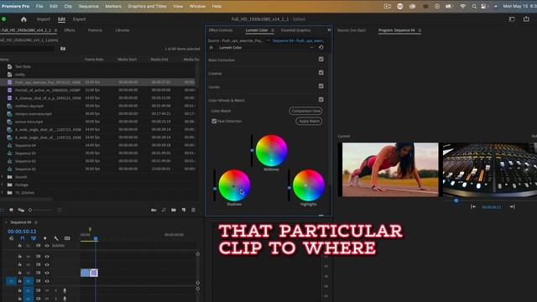Expand the Creative section
This screenshot has height=302, width=537.
215,73
